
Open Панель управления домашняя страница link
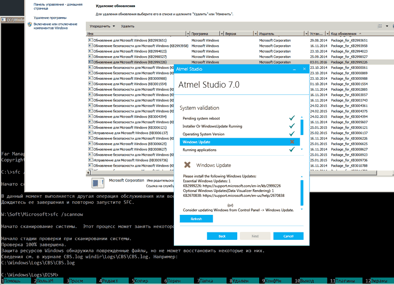click(x=58, y=6)
